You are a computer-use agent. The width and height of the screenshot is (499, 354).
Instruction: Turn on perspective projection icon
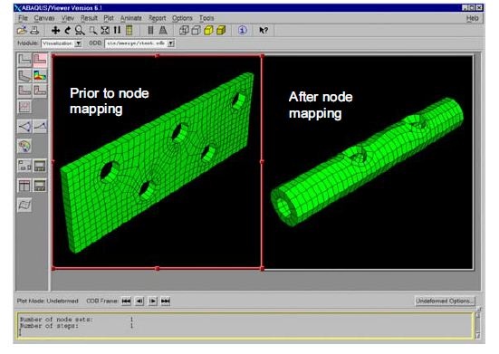tap(163, 30)
